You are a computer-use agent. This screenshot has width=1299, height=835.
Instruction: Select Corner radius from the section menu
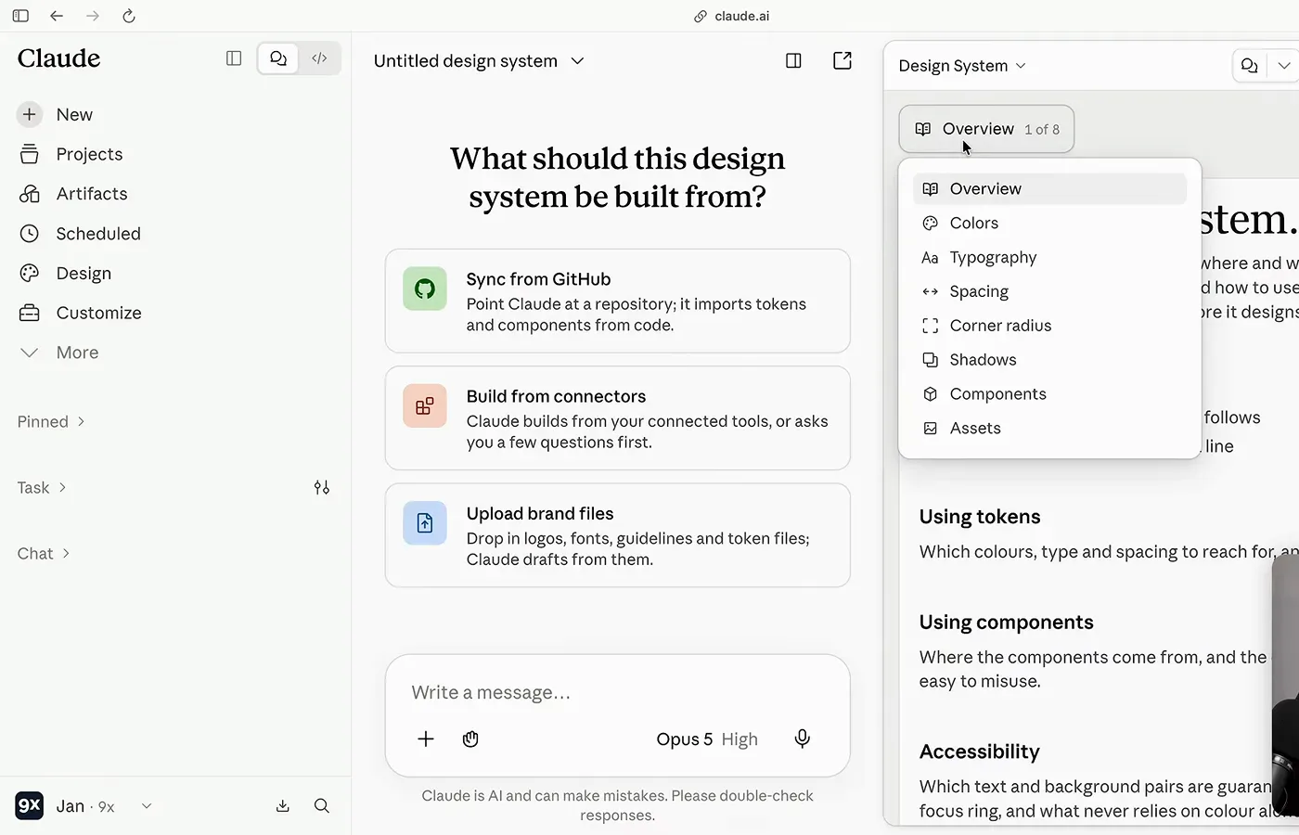[x=1049, y=326]
